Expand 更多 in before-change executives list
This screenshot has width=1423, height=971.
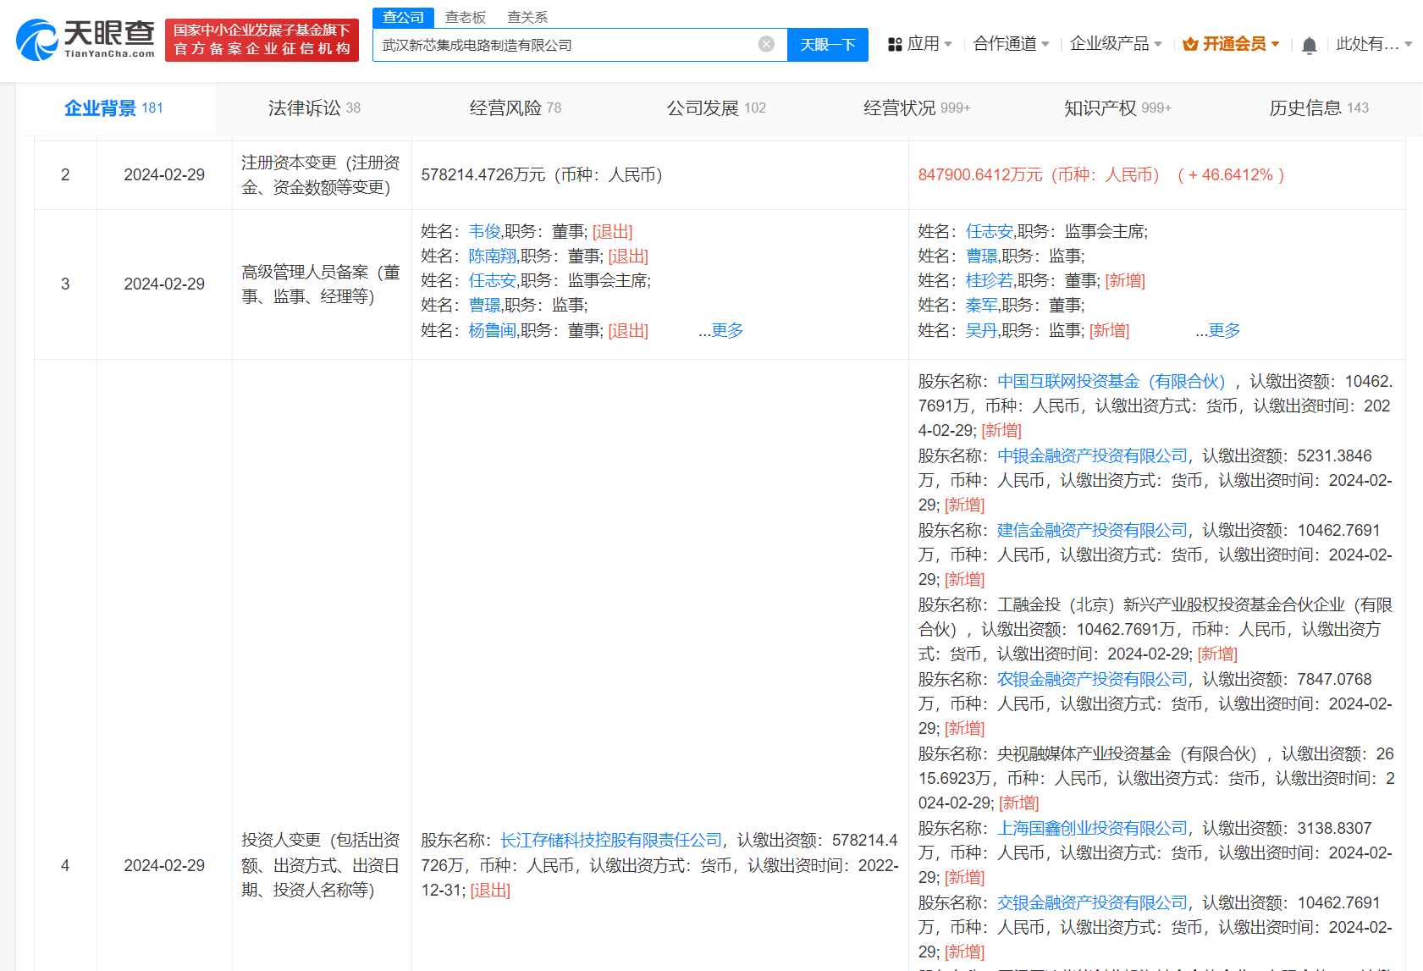pos(727,331)
